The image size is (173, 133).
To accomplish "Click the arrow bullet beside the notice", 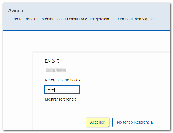I will click(9, 19).
